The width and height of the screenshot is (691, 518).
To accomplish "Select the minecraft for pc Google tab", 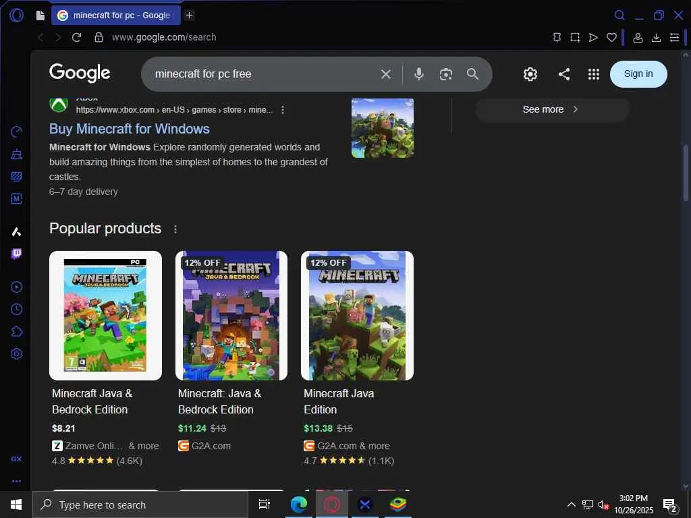I will tap(116, 16).
